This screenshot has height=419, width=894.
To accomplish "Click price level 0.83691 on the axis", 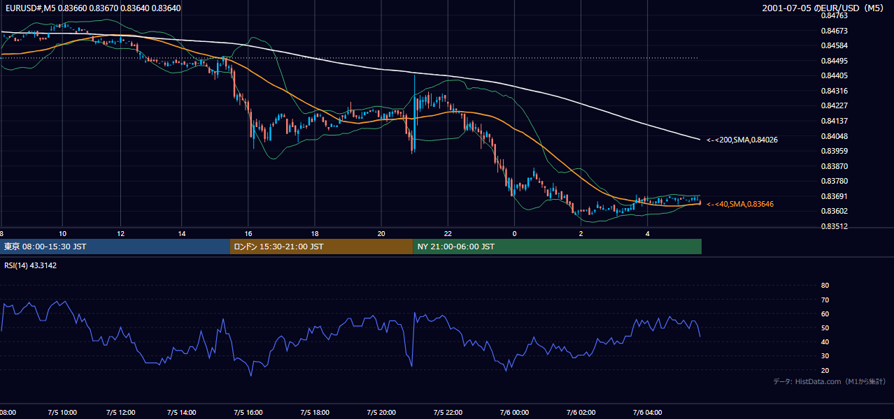I will [834, 196].
